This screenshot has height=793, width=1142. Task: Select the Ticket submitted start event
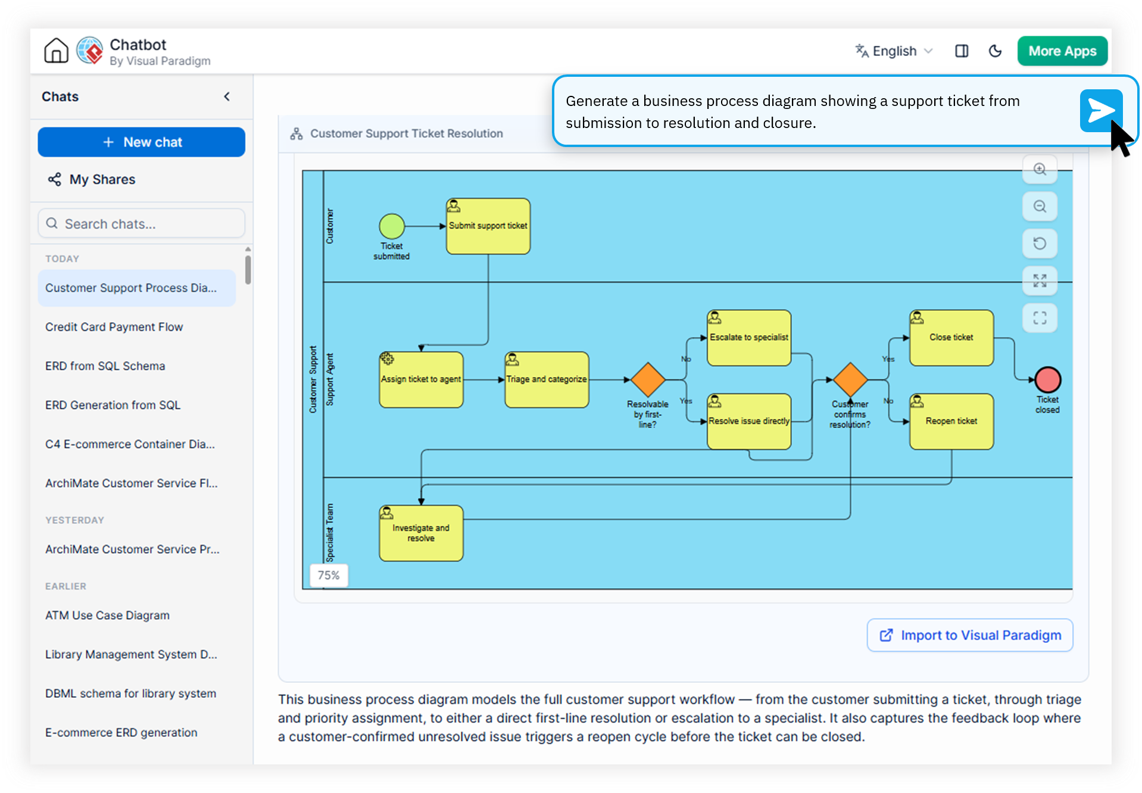(x=392, y=226)
